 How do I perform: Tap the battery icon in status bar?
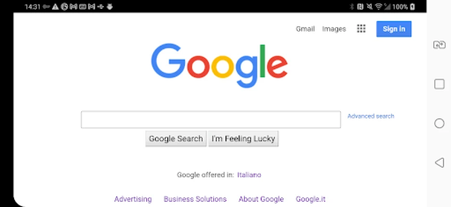413,7
